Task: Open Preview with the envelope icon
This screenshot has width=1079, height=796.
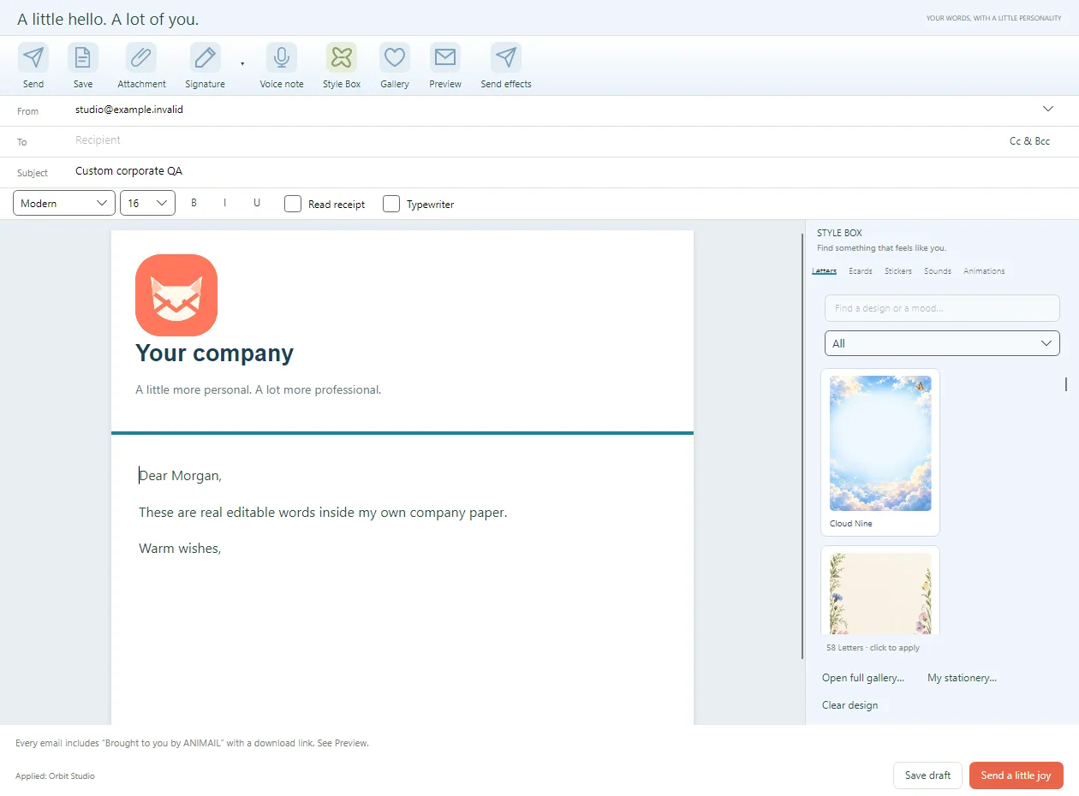Action: (445, 57)
